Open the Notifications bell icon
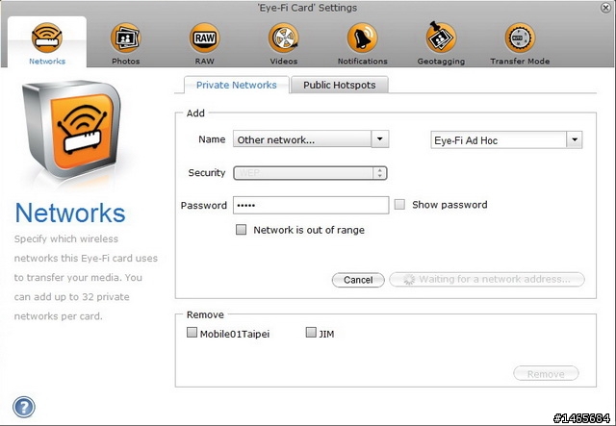This screenshot has width=616, height=426. (x=362, y=38)
